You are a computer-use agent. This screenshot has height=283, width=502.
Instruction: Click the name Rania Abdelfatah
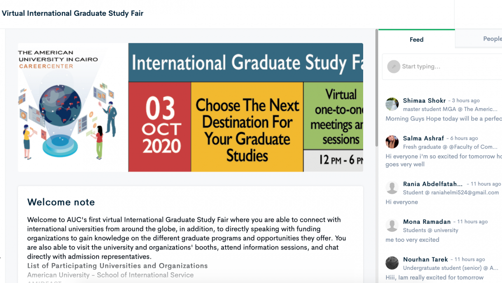pos(432,184)
